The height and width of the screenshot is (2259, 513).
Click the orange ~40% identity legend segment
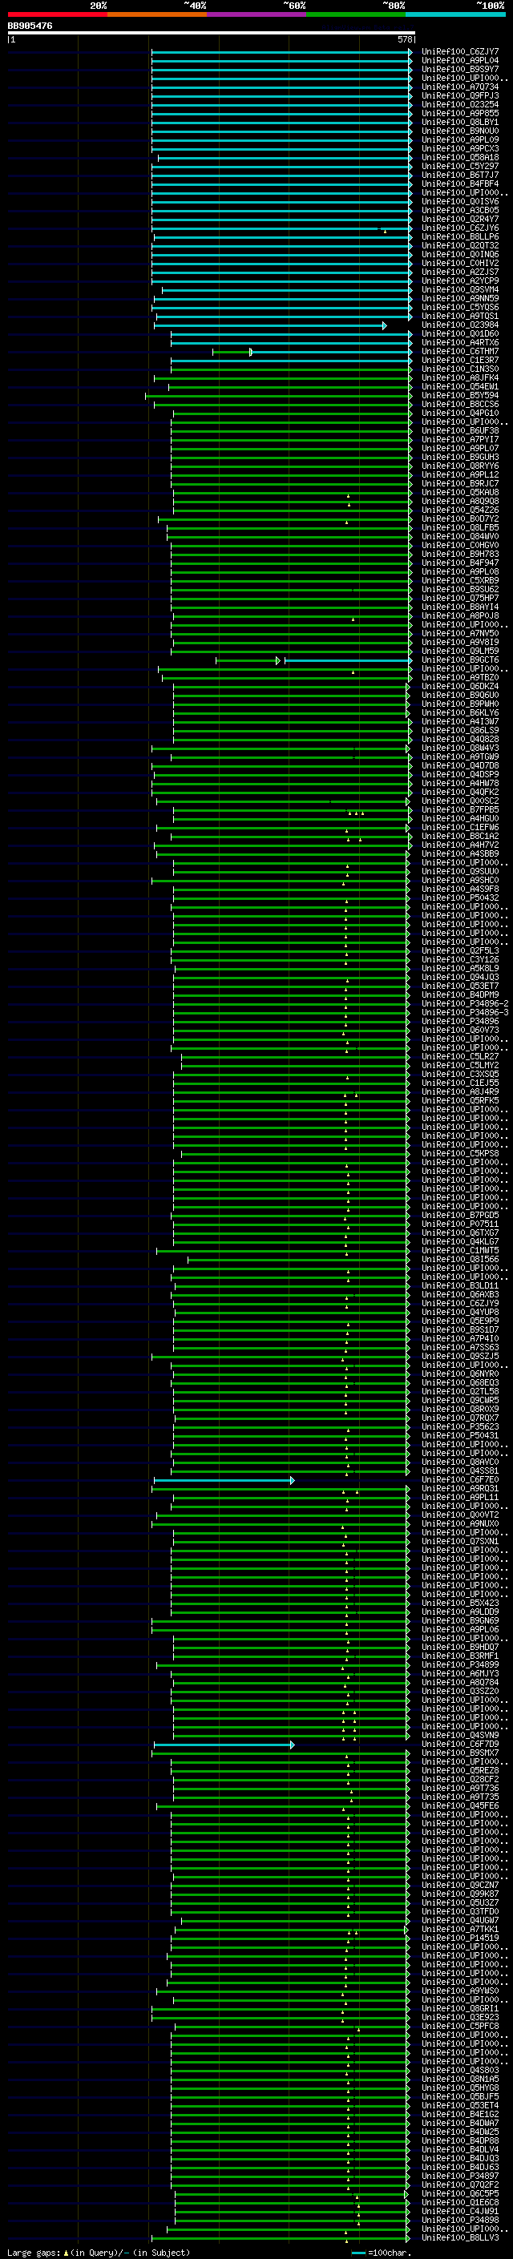pyautogui.click(x=157, y=14)
